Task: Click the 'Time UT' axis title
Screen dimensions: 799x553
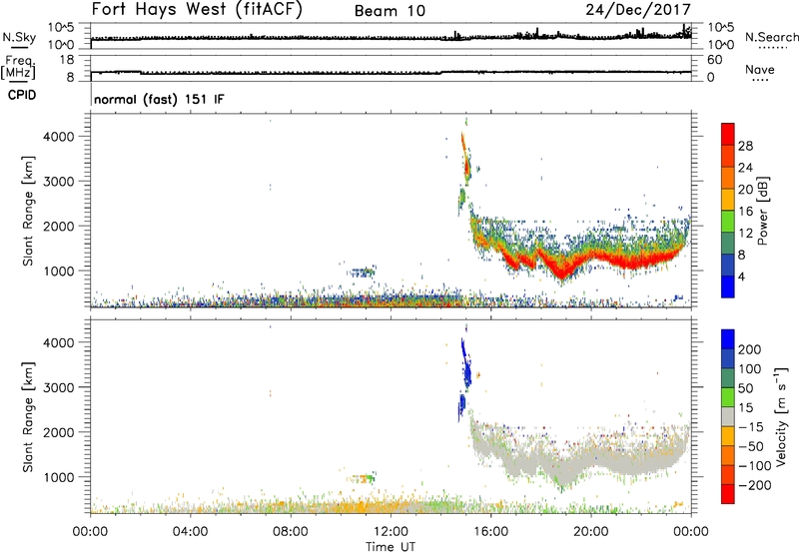Action: coord(391,546)
